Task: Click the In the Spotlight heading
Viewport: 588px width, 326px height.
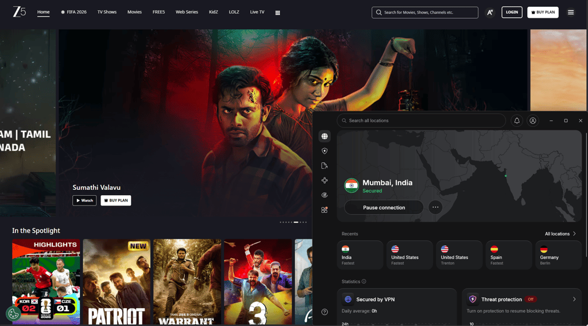Action: [36, 231]
